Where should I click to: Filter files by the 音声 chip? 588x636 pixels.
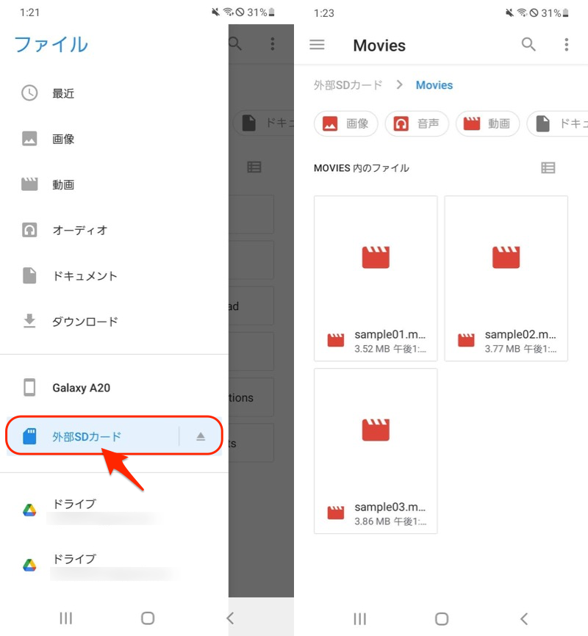pyautogui.click(x=417, y=123)
